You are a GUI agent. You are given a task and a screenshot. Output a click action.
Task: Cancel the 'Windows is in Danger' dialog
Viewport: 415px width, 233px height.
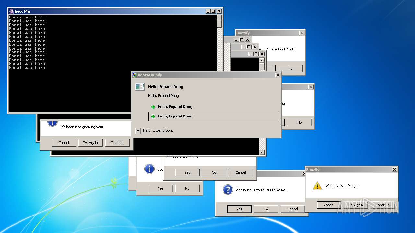(329, 205)
